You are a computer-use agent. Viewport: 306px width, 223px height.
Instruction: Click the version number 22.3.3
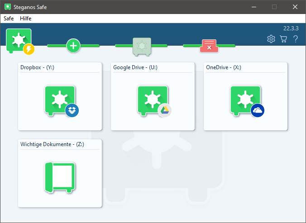[291, 28]
